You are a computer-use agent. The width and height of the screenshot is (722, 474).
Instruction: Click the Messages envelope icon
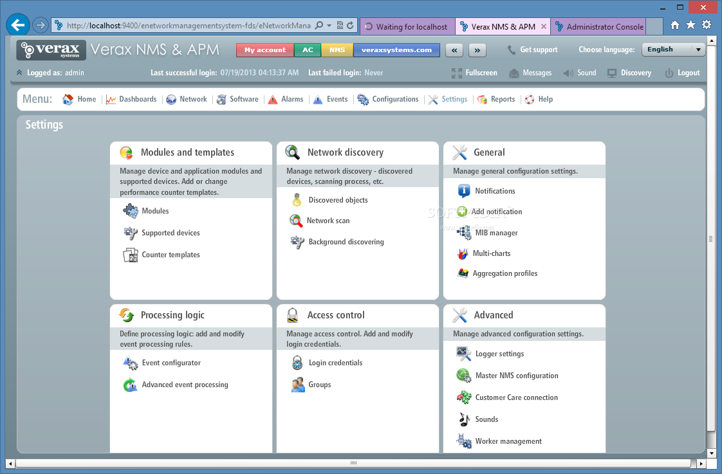(x=514, y=73)
